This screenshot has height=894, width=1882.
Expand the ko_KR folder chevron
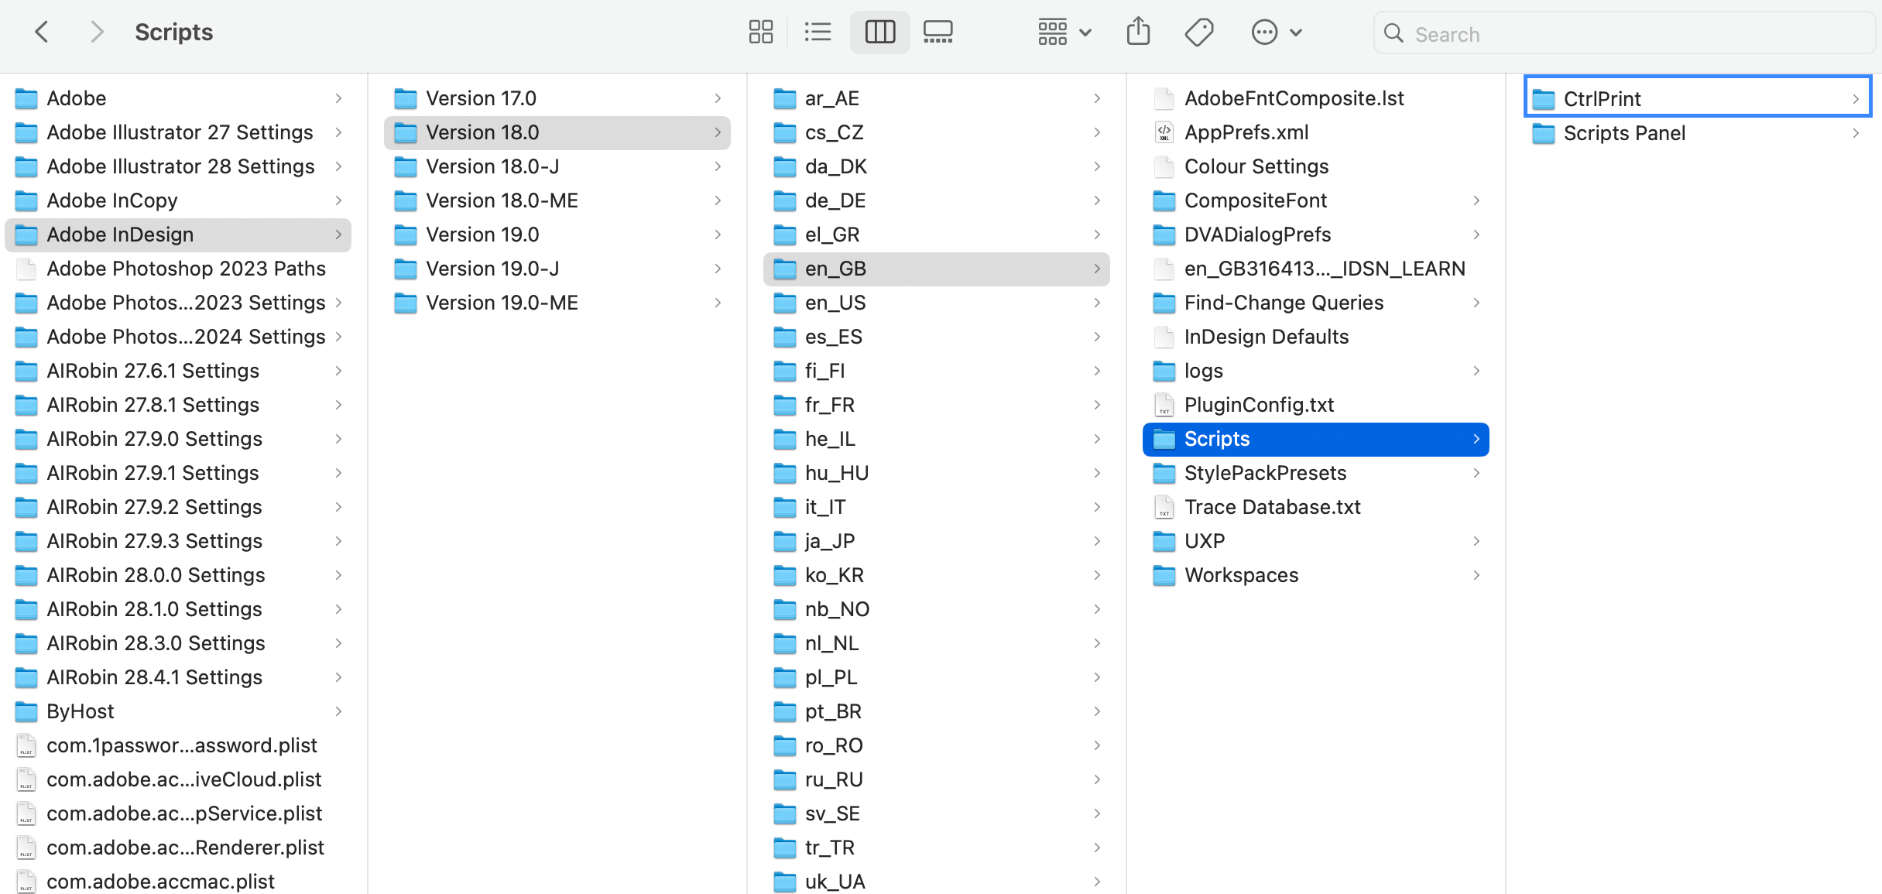[x=1097, y=575]
